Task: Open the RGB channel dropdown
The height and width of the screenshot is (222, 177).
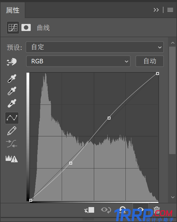Action: pyautogui.click(x=78, y=61)
